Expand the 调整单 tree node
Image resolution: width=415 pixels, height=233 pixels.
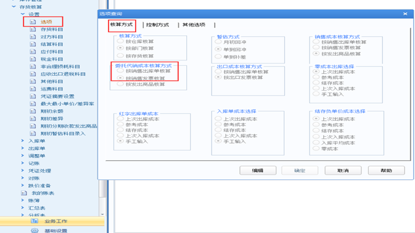[23, 156]
